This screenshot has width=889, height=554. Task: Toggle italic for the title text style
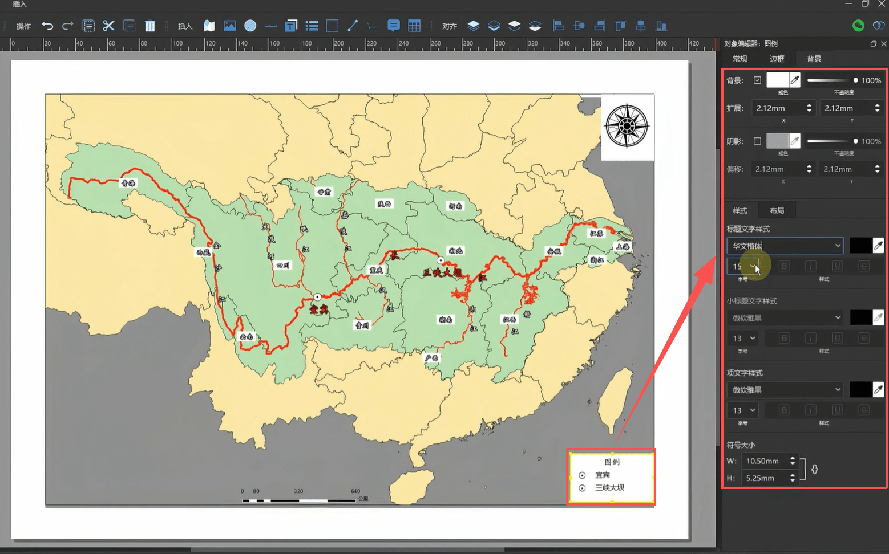[810, 266]
